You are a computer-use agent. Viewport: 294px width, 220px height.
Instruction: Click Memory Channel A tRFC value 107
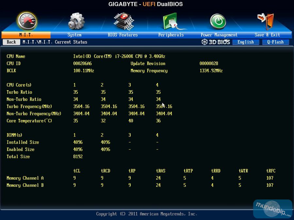click(x=270, y=178)
